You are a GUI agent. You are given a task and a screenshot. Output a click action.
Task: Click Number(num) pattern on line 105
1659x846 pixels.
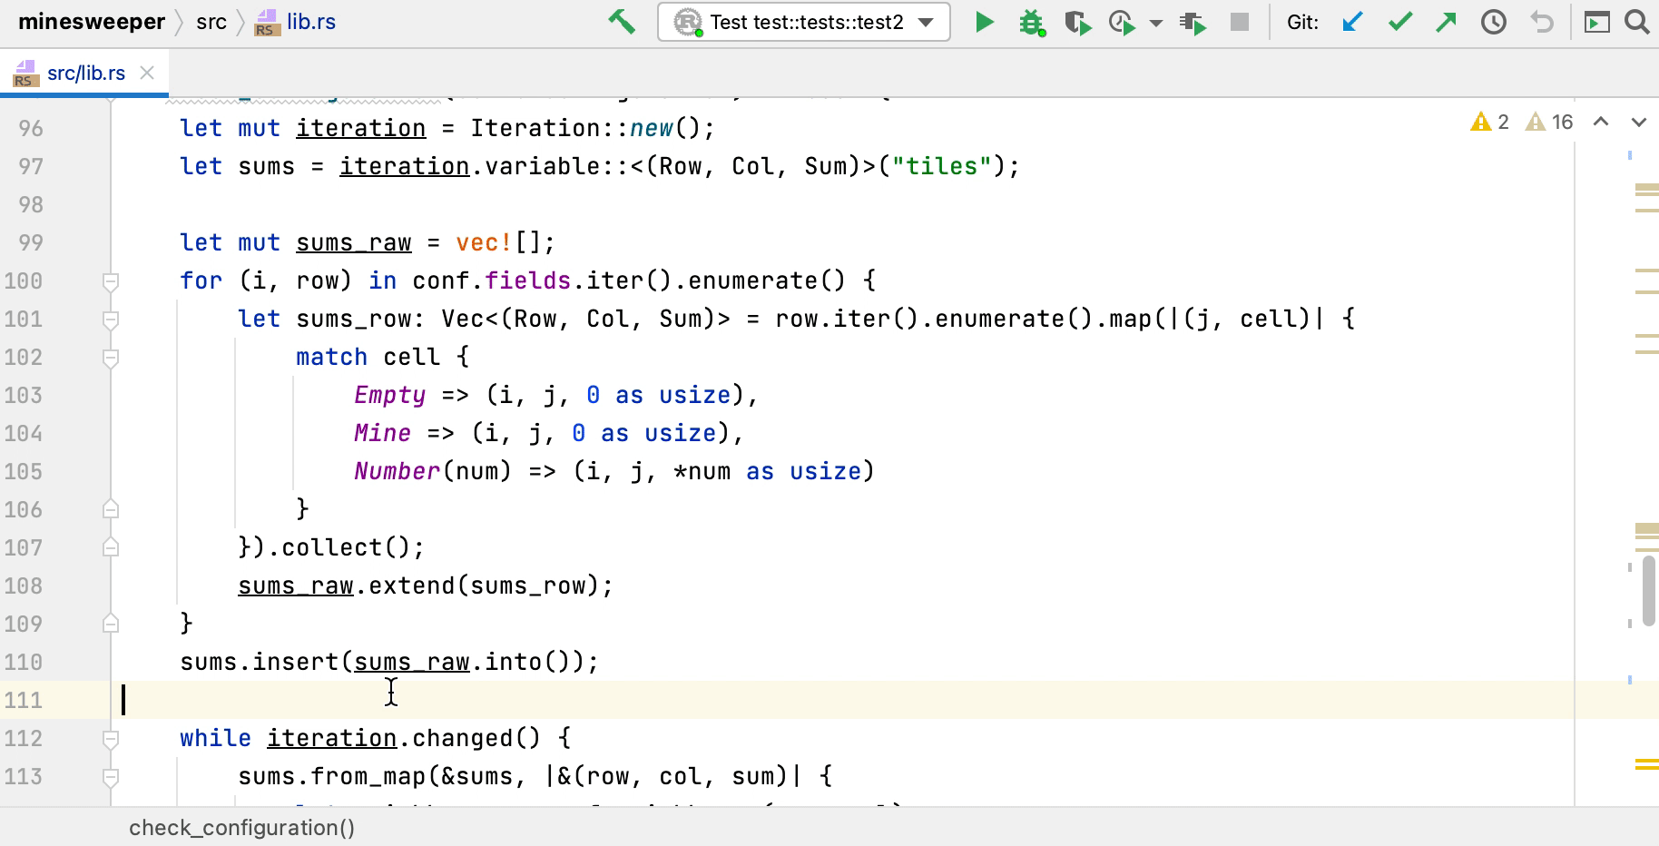(x=433, y=471)
